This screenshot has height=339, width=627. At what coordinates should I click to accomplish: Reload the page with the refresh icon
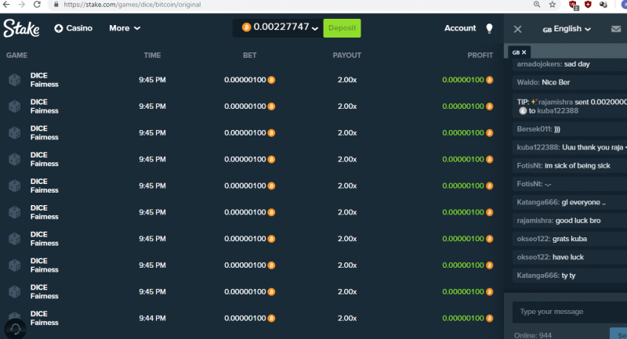(x=37, y=5)
